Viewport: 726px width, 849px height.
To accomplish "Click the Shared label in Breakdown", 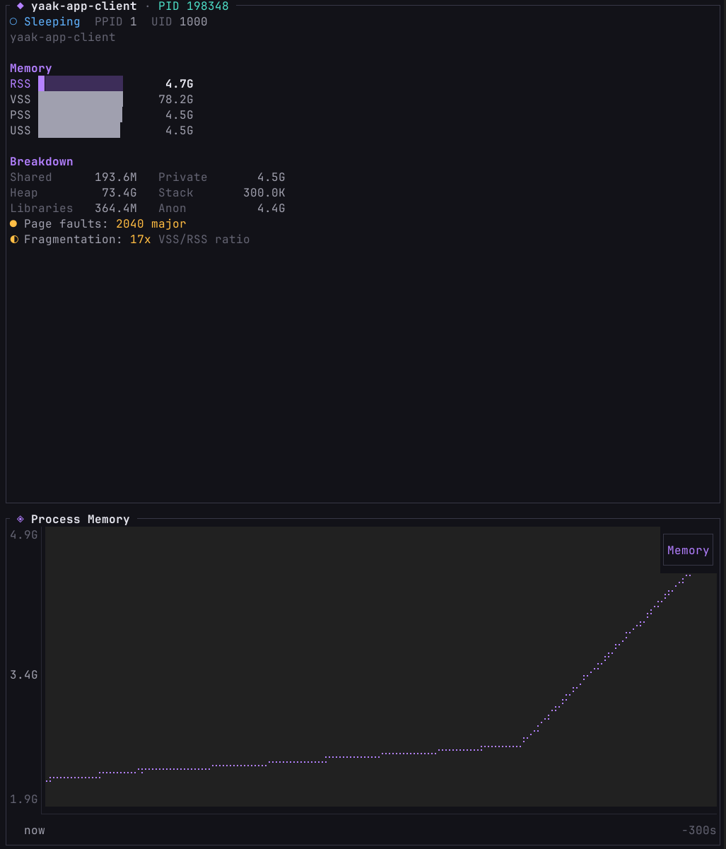I will click(31, 177).
